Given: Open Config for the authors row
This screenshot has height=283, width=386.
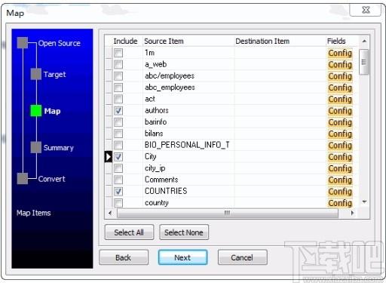Looking at the screenshot, I should pyautogui.click(x=340, y=111).
